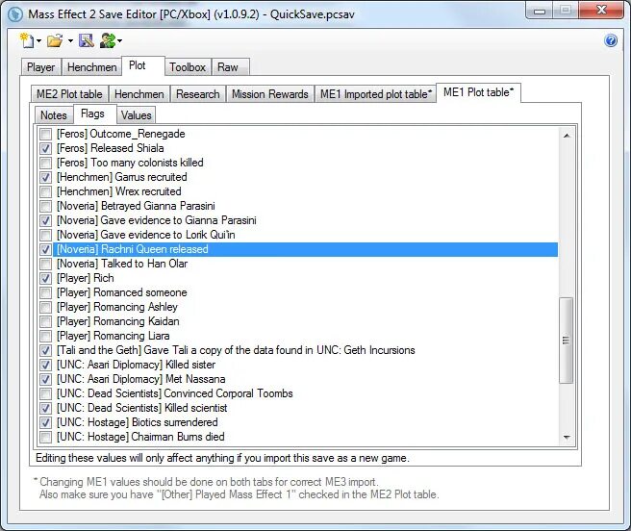Click the flags list scroll up arrow

(567, 136)
